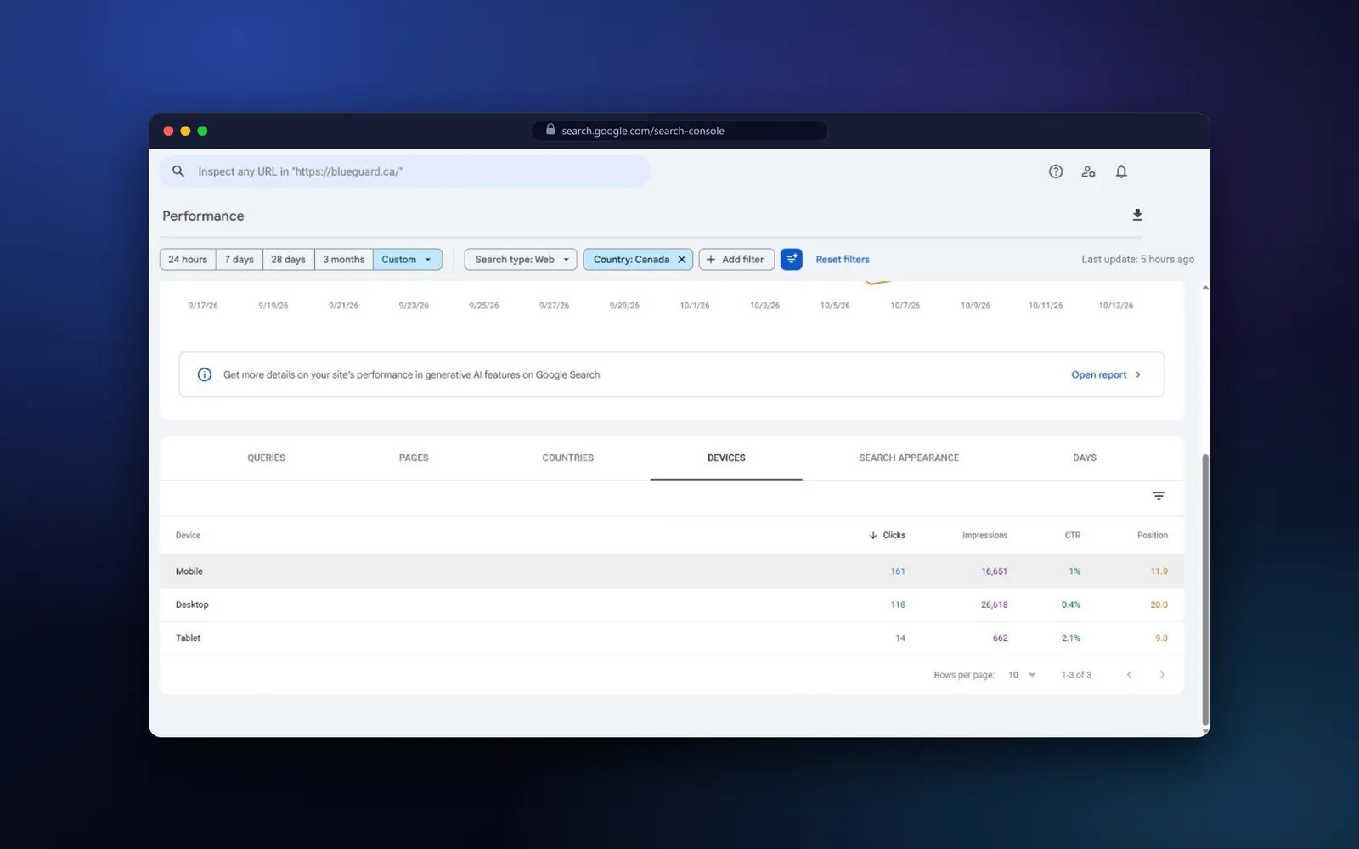Viewport: 1359px width, 849px height.
Task: Click the search magnifier icon
Action: pos(178,171)
